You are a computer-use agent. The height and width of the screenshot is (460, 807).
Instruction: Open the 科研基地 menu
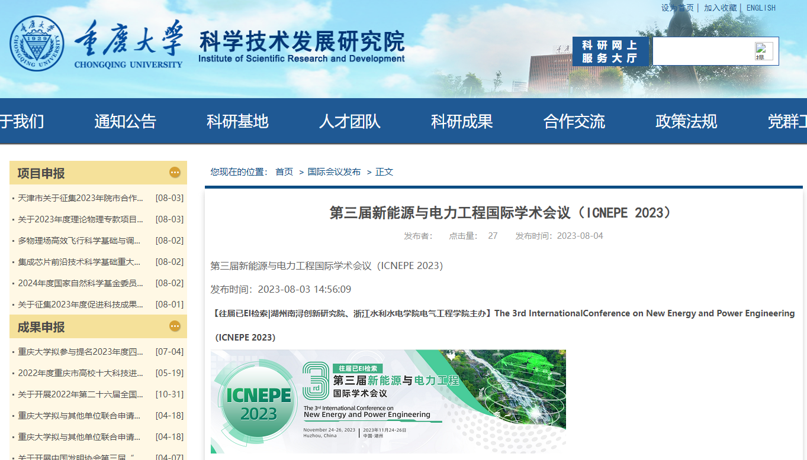[x=237, y=121]
